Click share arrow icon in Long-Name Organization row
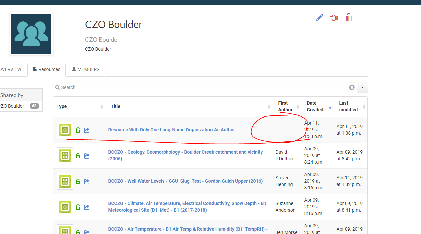The width and height of the screenshot is (421, 234). click(x=87, y=130)
